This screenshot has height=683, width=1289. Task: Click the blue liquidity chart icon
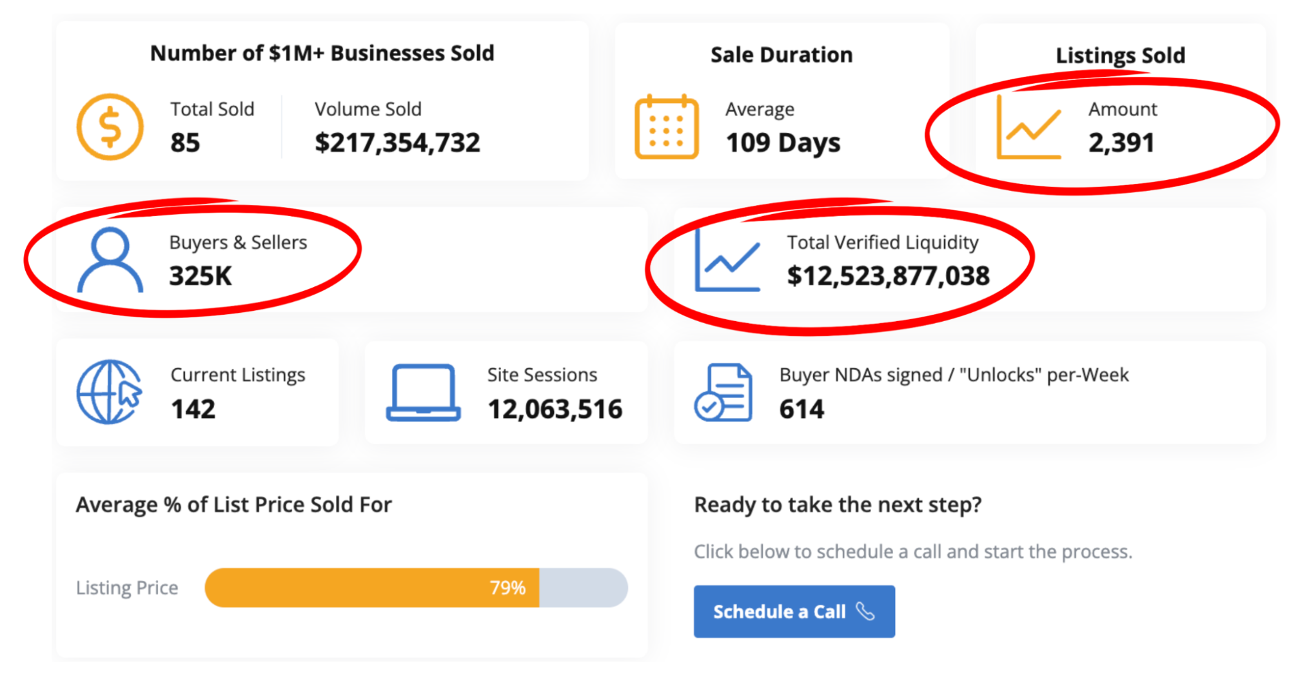728,260
